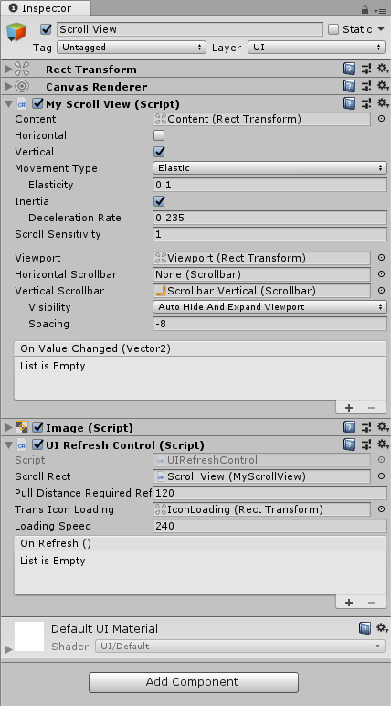The width and height of the screenshot is (391, 706).
Task: Open the Layer UI dropdown
Action: pos(316,47)
